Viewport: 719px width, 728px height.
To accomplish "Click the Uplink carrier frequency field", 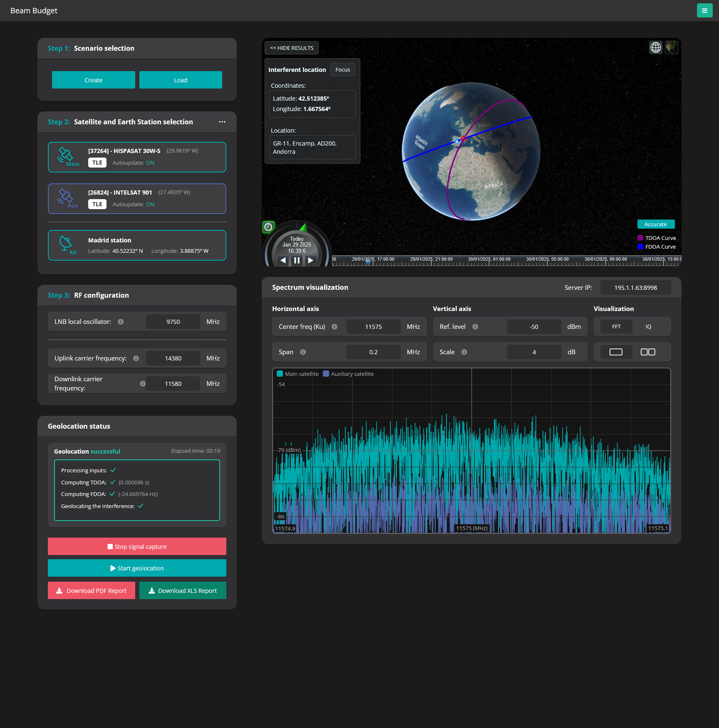I will [173, 358].
